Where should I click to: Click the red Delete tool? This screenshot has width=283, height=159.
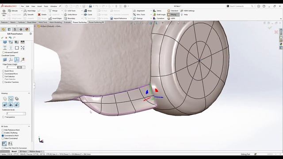coord(42,15)
